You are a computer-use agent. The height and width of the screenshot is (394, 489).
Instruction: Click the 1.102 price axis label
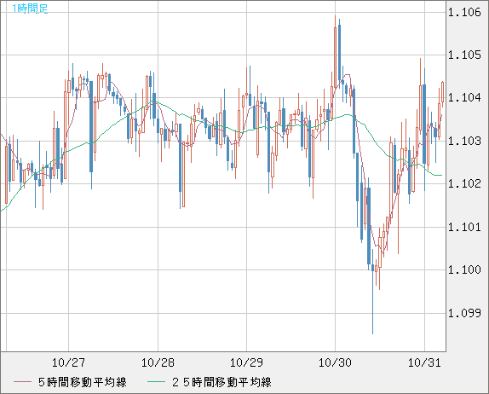pos(464,183)
